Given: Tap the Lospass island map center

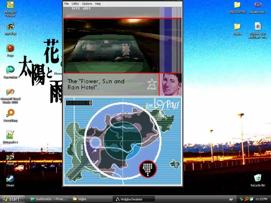Looking at the screenshot, I should 123,141.
